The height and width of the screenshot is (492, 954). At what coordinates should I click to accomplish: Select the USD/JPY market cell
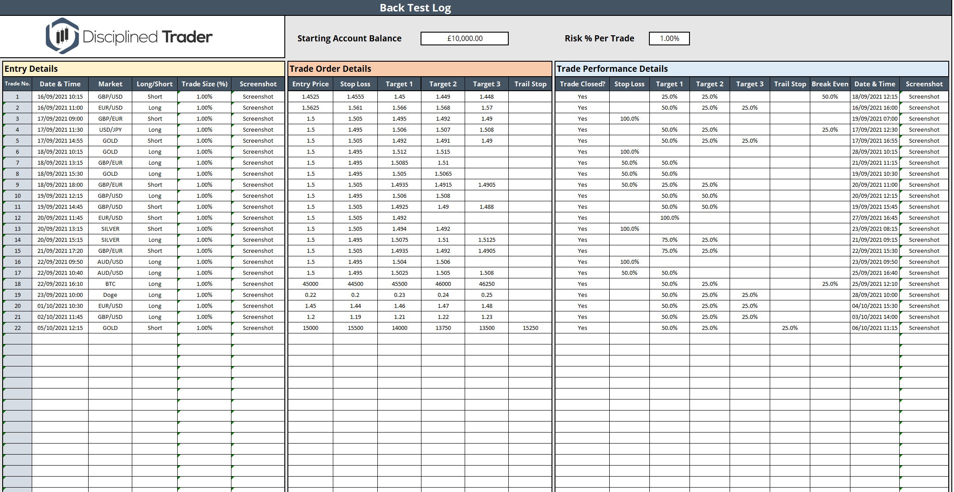pos(110,129)
